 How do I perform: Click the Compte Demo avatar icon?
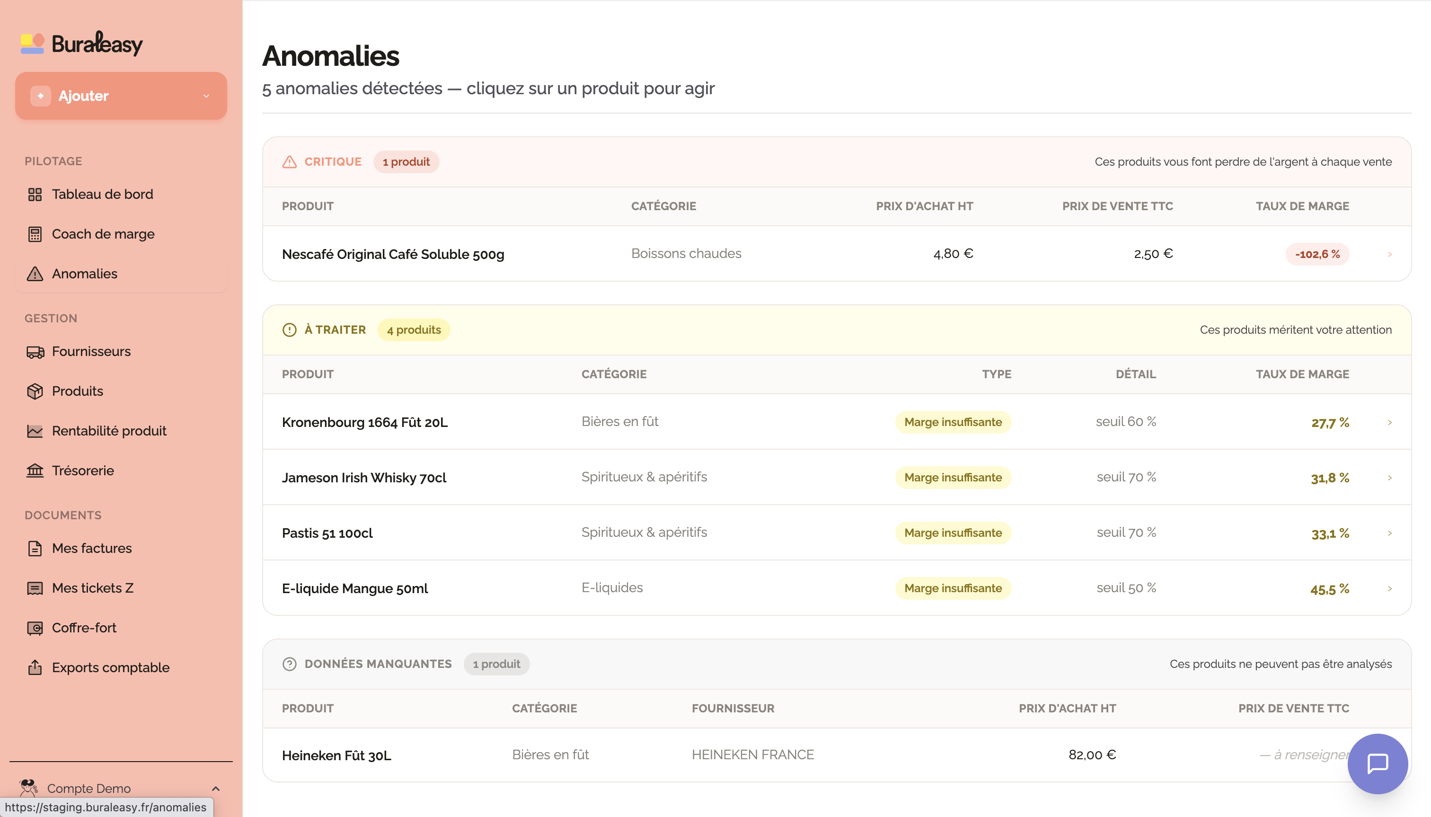(x=28, y=788)
